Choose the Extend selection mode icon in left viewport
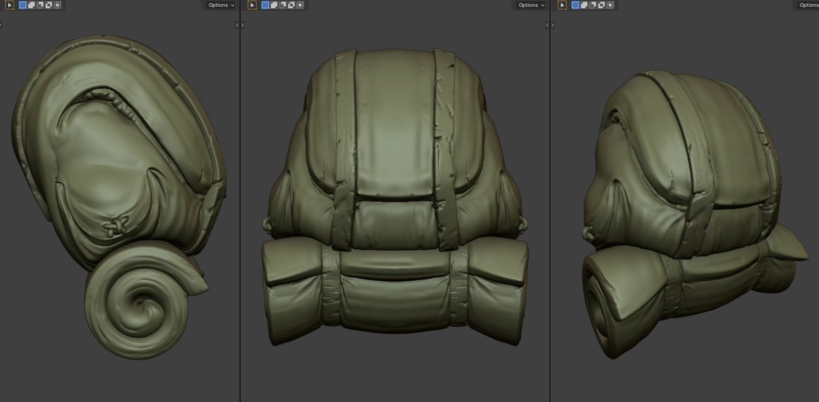The height and width of the screenshot is (402, 819). [x=31, y=5]
